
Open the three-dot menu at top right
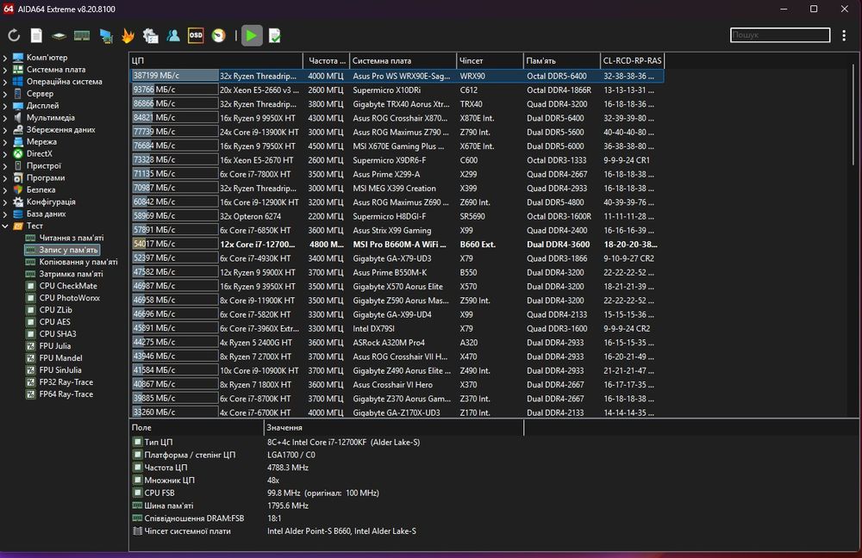tap(845, 35)
